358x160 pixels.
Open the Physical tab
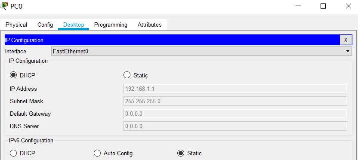tap(16, 25)
